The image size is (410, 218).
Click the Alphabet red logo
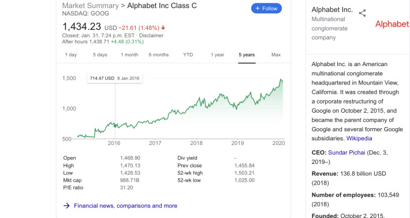pos(392,24)
